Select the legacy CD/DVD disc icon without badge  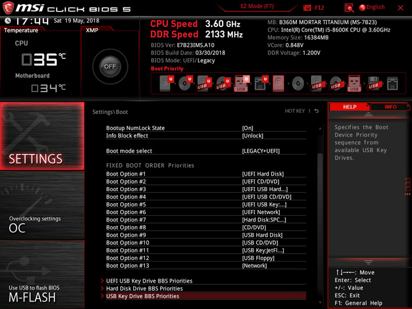click(298, 84)
